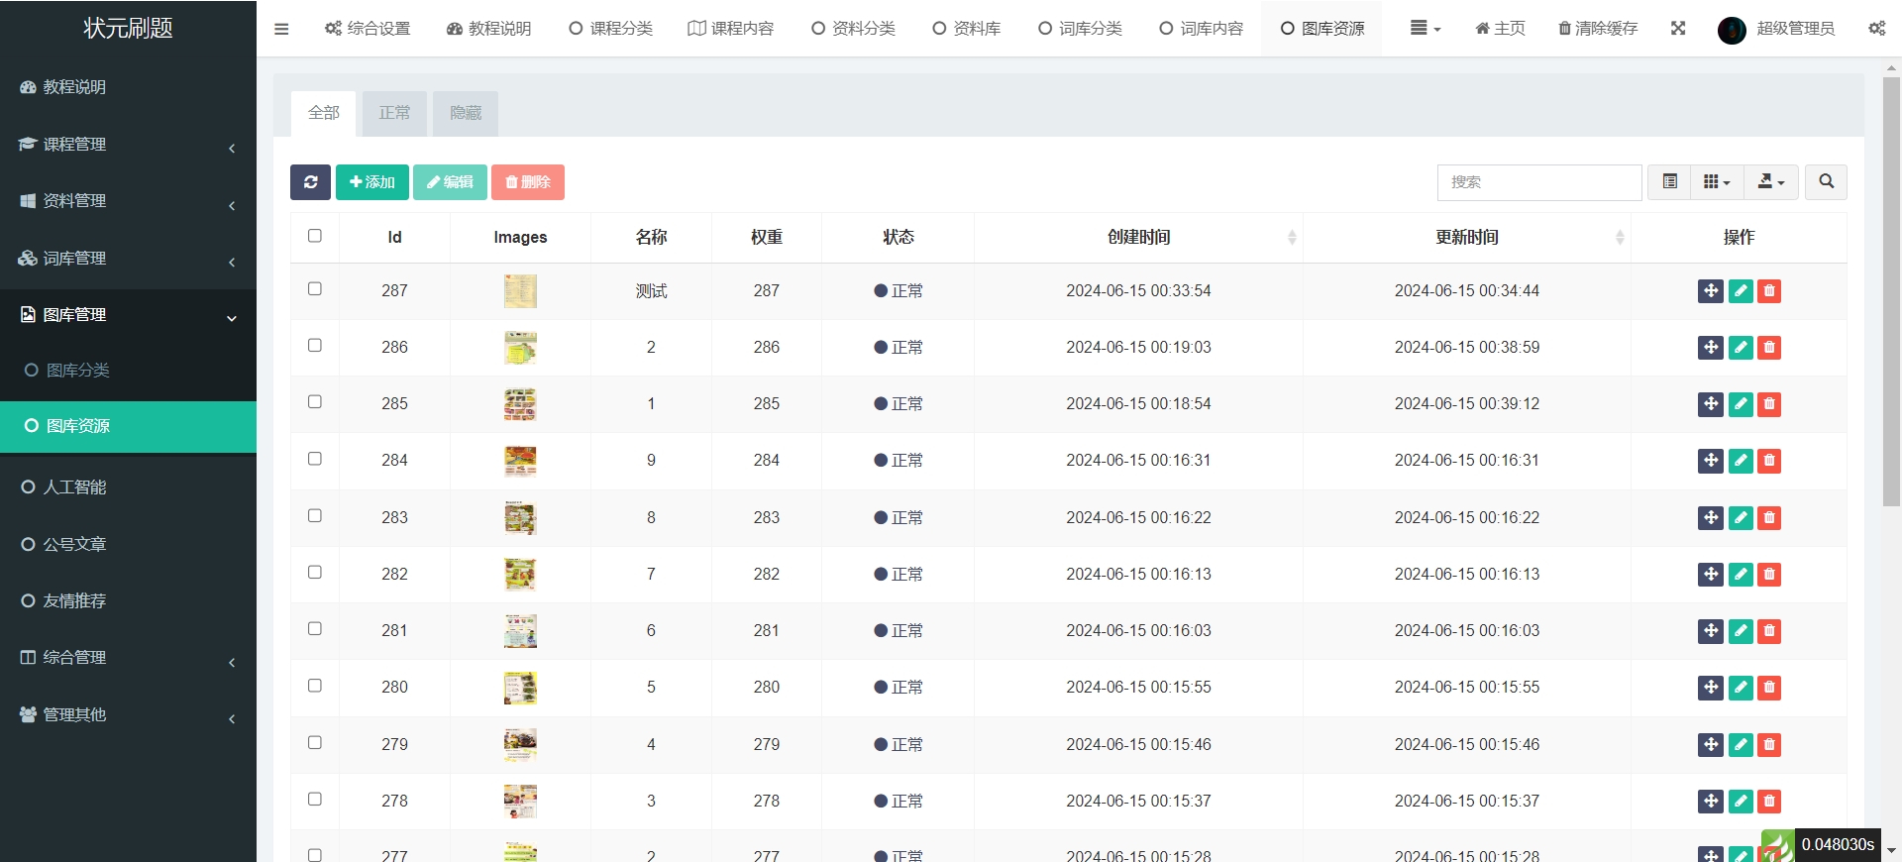The image size is (1902, 862).
Task: Switch to the 隐藏 tab
Action: 466,114
